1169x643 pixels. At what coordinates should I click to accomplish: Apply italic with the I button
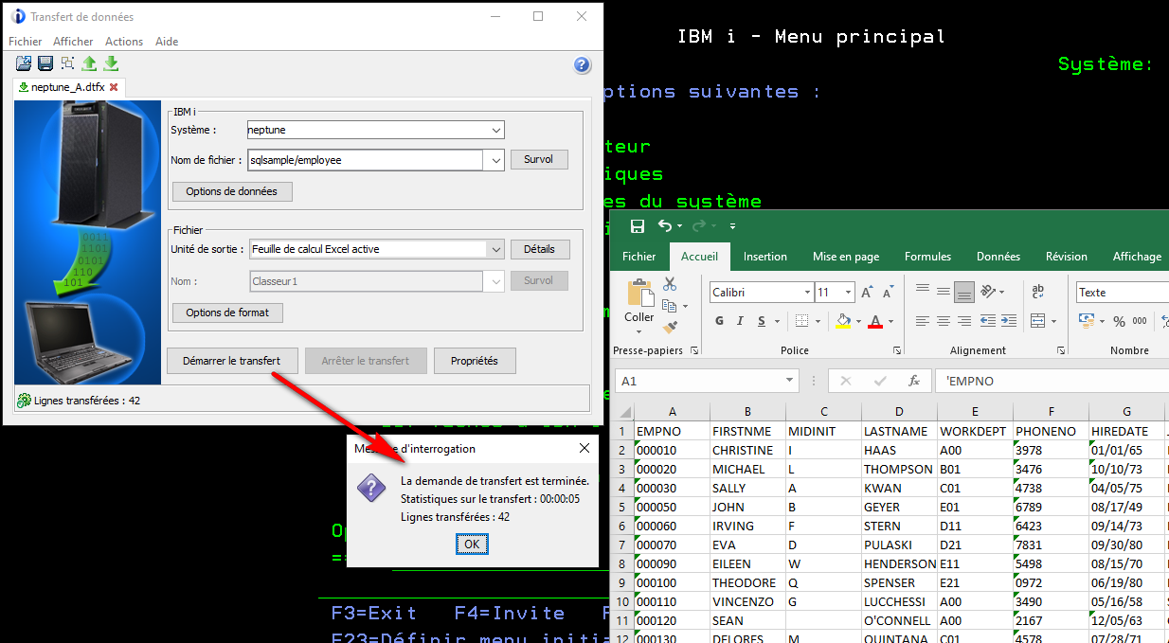point(741,321)
